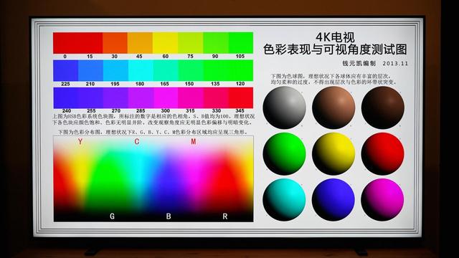
Task: Click the G label at chart bottom
Action: 112,216
